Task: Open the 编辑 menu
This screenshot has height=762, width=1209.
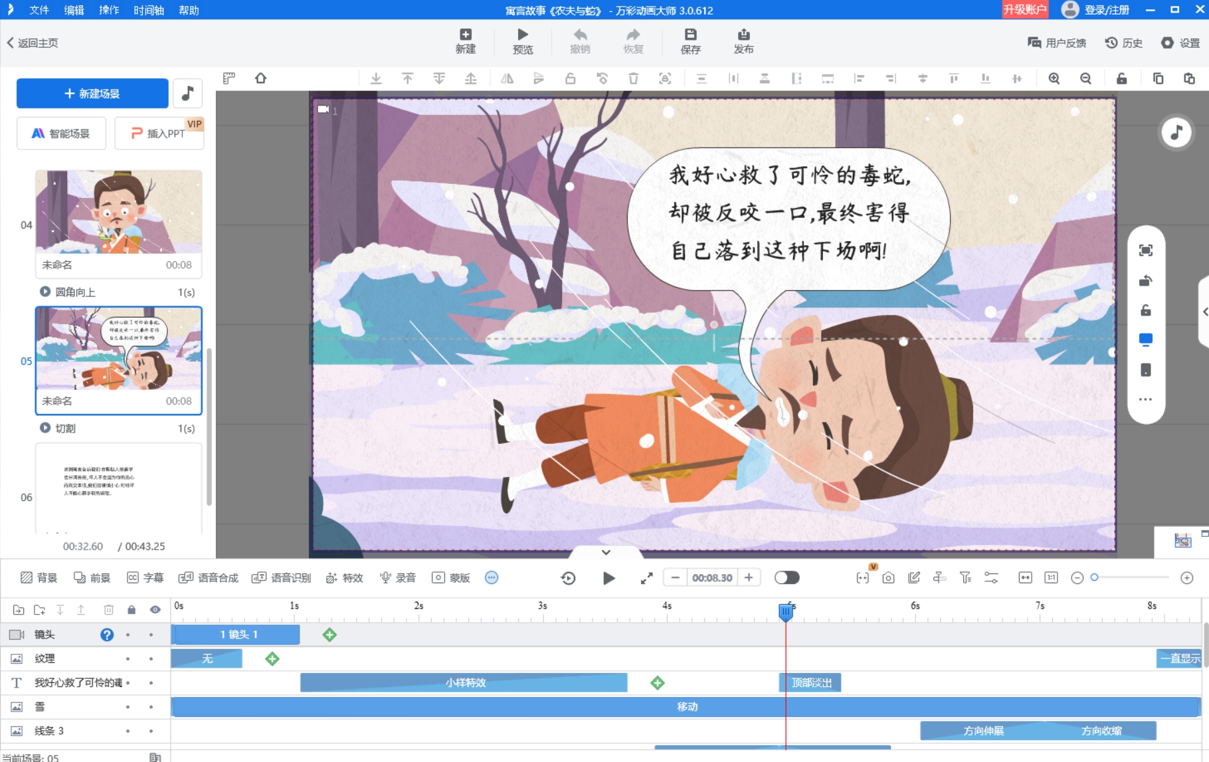Action: pyautogui.click(x=74, y=10)
